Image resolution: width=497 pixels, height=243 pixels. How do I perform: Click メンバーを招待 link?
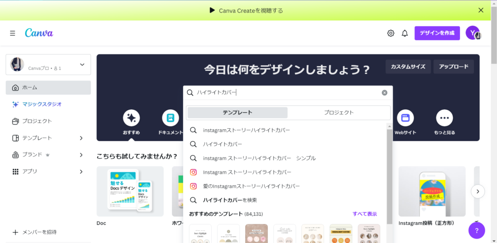click(39, 232)
